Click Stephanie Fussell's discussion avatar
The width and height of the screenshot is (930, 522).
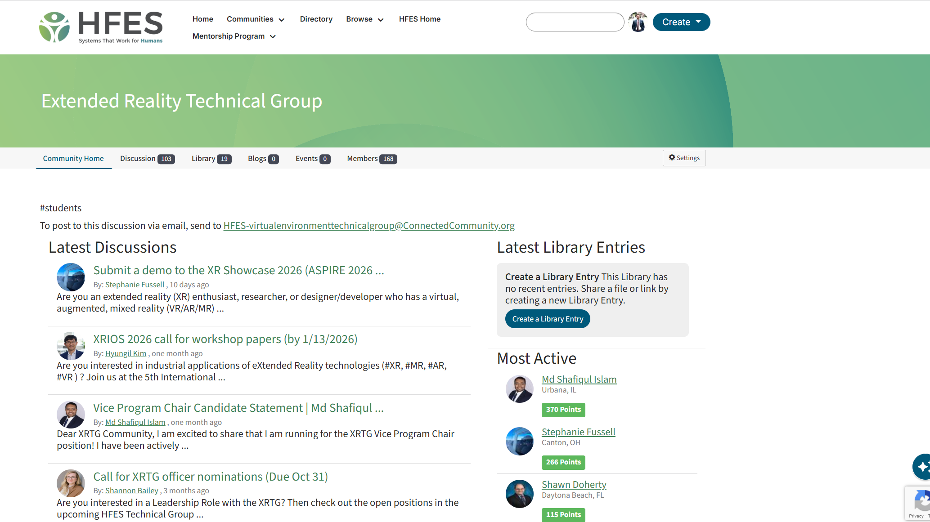71,277
